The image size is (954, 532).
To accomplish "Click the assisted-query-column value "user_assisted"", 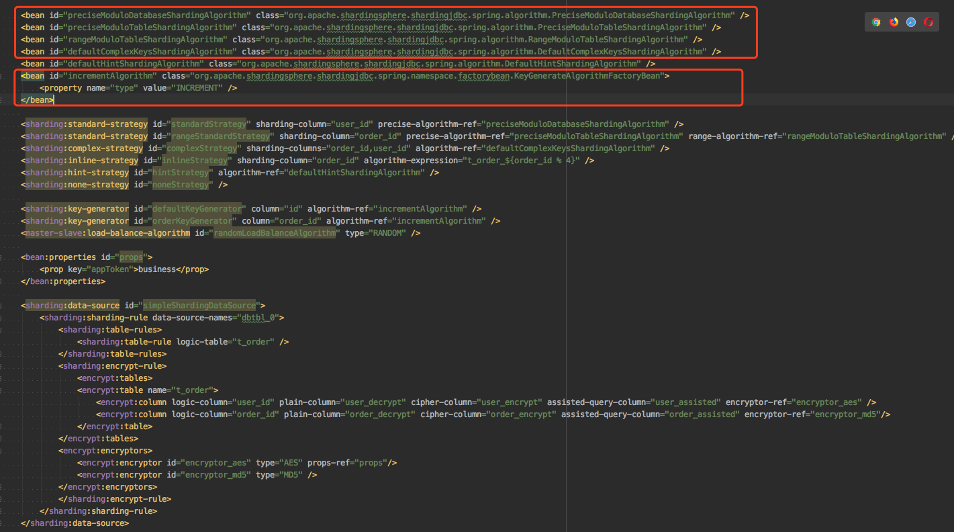I will point(685,402).
